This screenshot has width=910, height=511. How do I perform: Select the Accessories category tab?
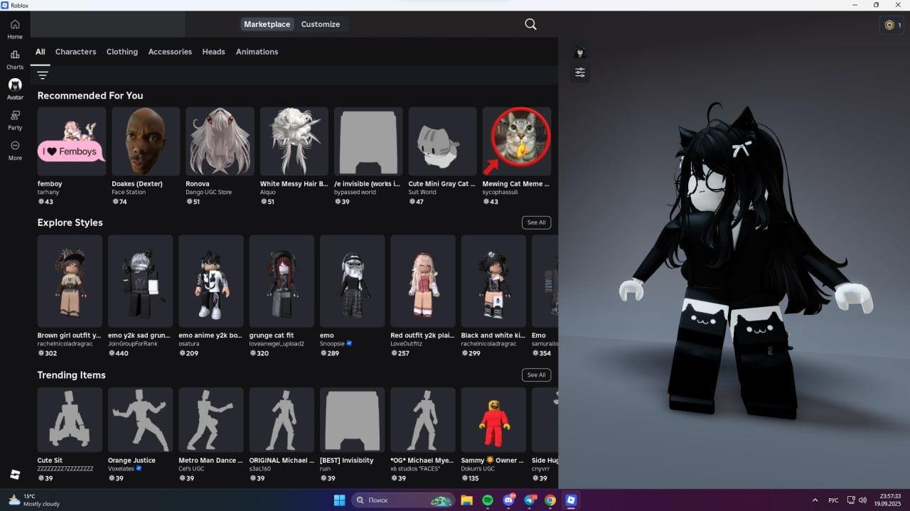pyautogui.click(x=170, y=52)
